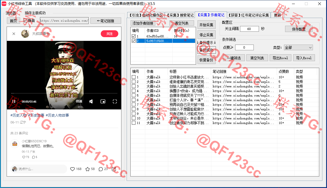This screenshot has width=327, height=188.
Task: Uncheck author UID row 1 checkbox
Action: [134, 36]
